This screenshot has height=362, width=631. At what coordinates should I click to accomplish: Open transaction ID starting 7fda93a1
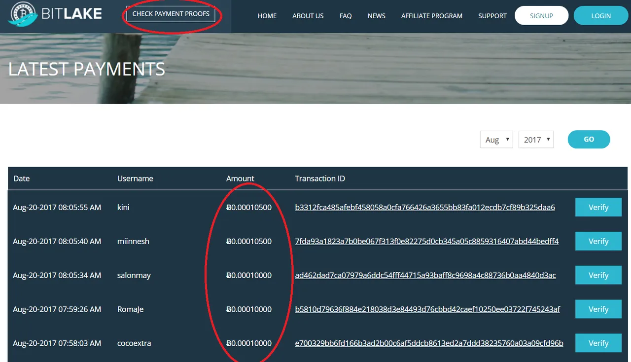(427, 241)
